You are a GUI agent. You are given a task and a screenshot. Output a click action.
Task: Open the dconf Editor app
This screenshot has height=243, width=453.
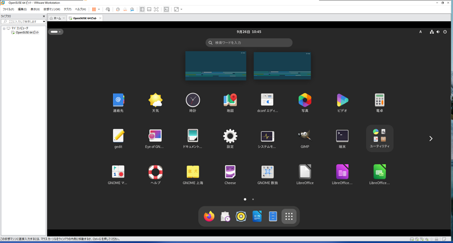point(267,100)
